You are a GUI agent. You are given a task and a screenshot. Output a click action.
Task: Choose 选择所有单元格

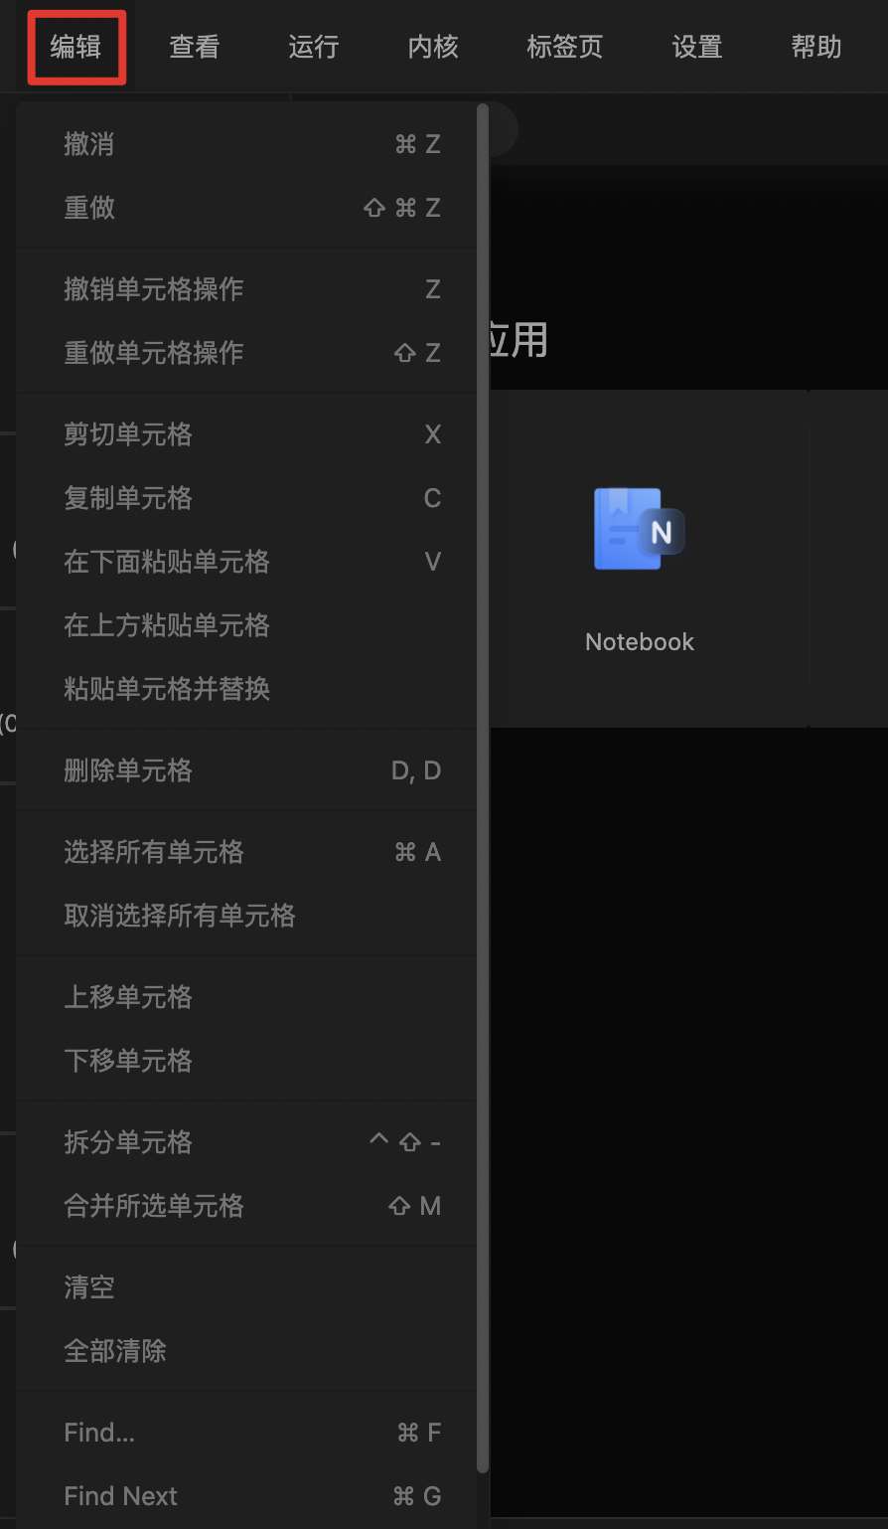pos(246,852)
